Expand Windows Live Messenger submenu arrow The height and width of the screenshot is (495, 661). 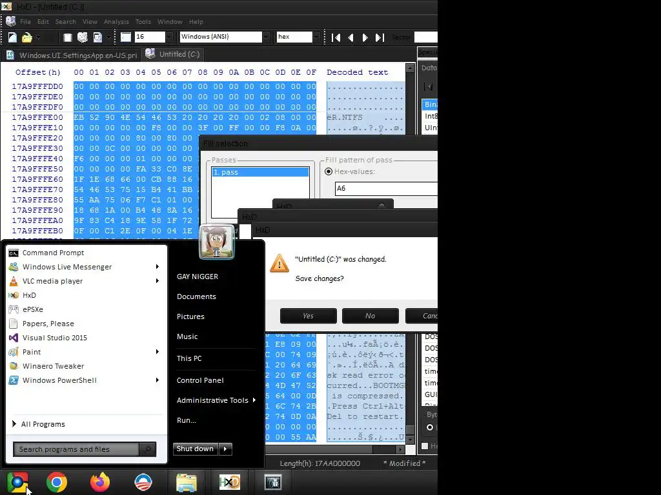pyautogui.click(x=158, y=267)
